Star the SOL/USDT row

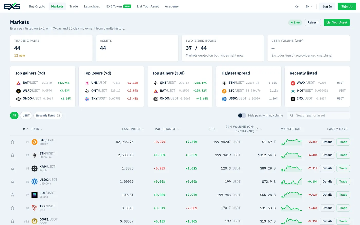(12, 195)
